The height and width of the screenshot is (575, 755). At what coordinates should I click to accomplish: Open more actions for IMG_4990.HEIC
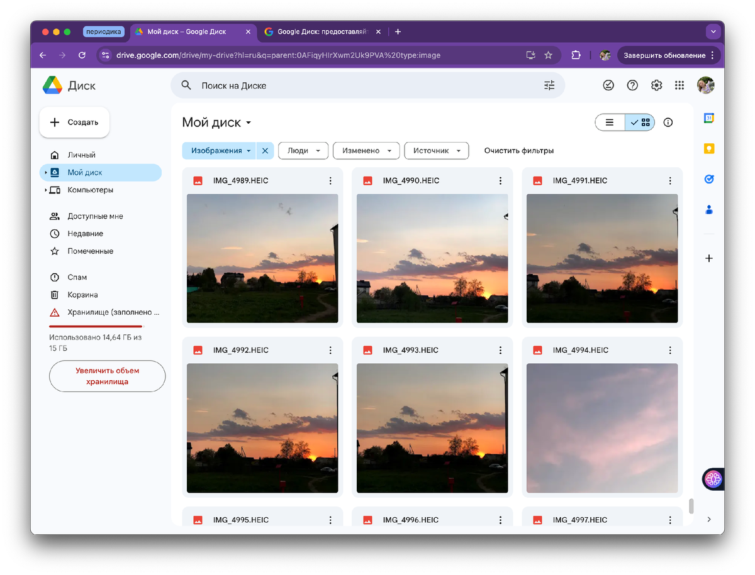[500, 181]
